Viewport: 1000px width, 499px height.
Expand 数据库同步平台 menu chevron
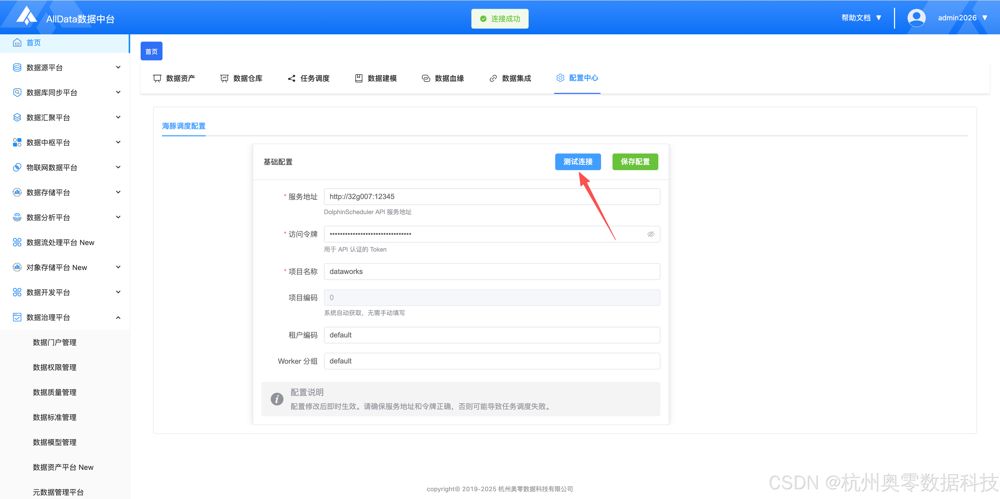click(118, 92)
